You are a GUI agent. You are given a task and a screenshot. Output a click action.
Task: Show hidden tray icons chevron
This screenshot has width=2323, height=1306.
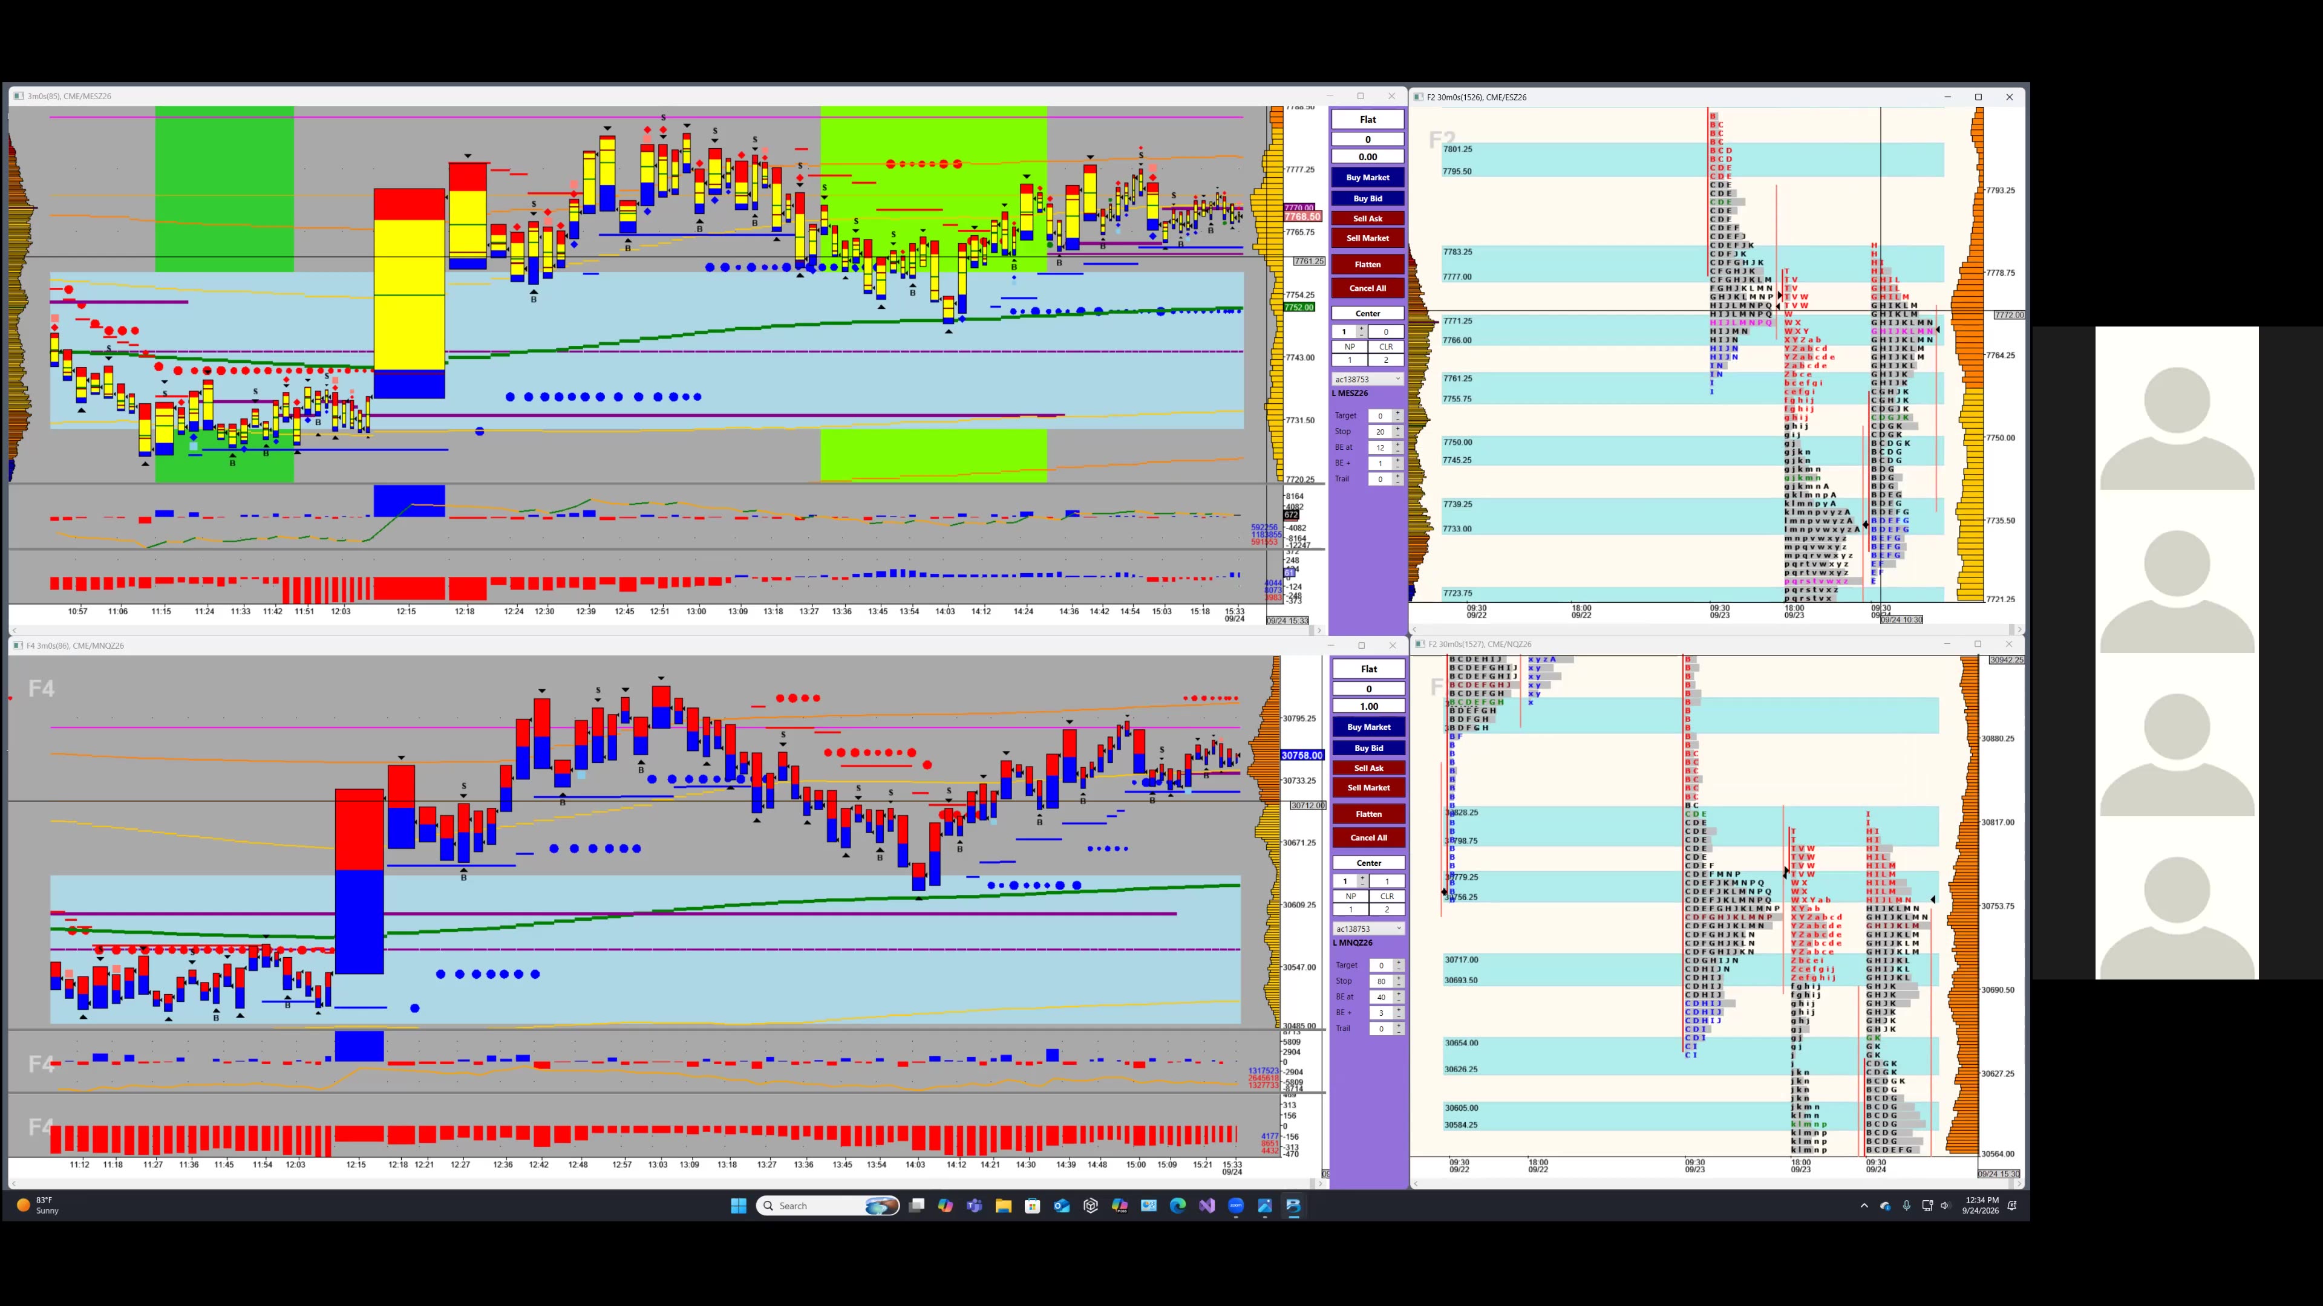1864,1206
